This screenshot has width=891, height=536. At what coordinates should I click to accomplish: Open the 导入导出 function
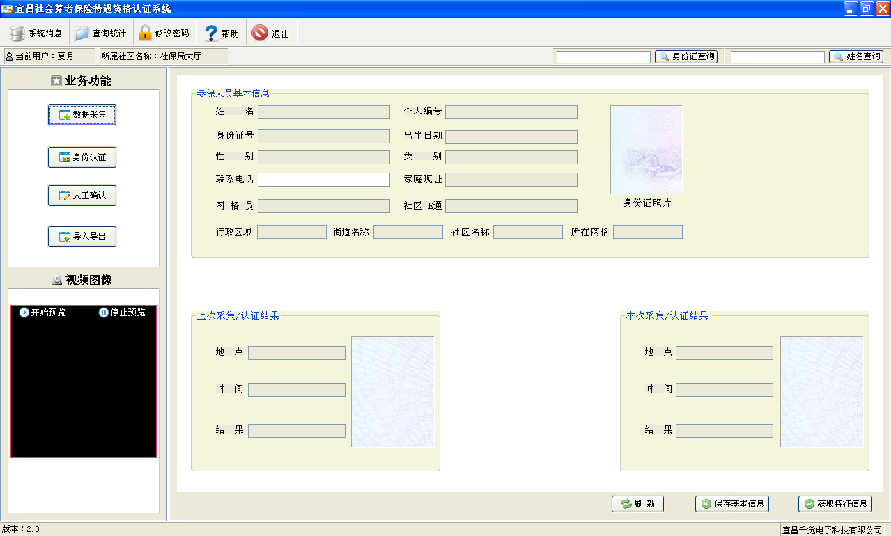[x=82, y=237]
